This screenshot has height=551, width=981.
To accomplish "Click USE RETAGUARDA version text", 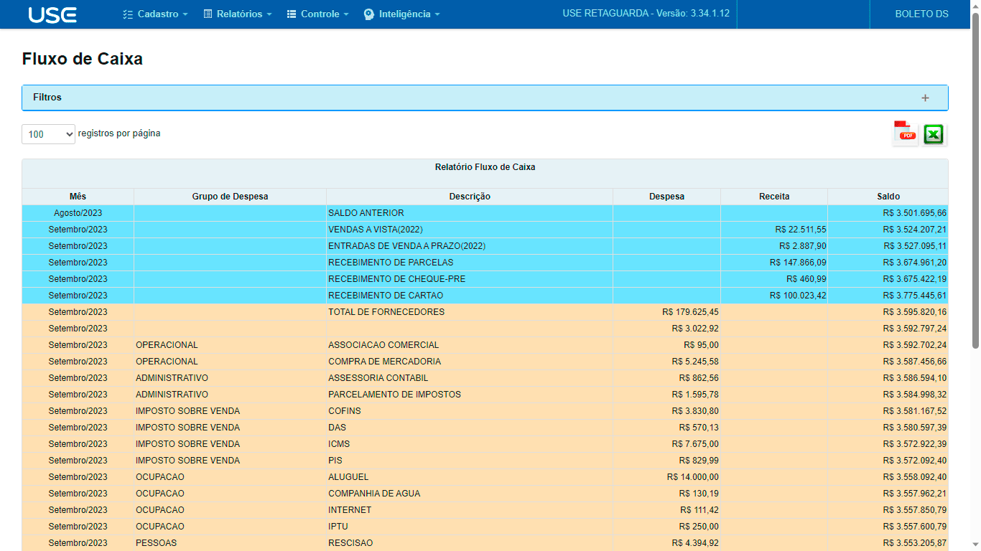I will (x=646, y=14).
